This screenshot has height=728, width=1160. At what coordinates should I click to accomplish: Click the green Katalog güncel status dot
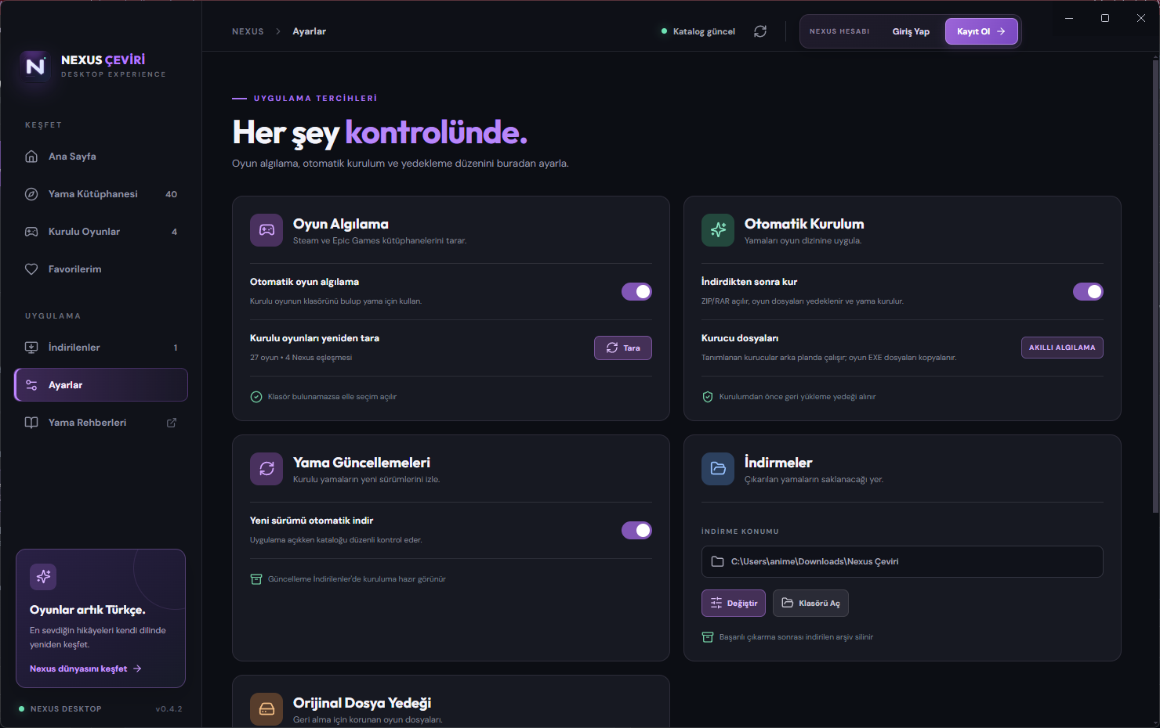(x=665, y=31)
